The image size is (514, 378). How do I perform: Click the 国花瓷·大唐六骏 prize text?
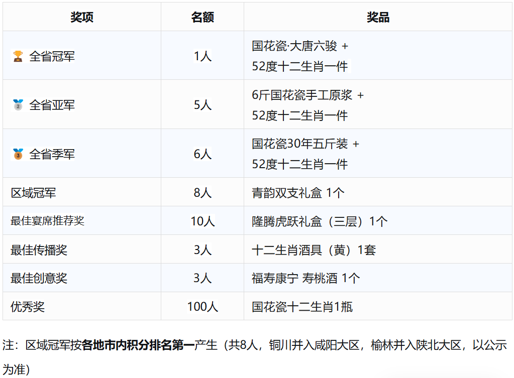[x=294, y=46]
